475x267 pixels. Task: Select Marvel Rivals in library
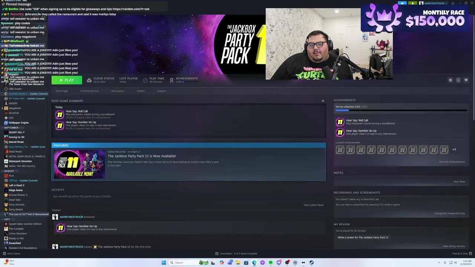(x=16, y=142)
